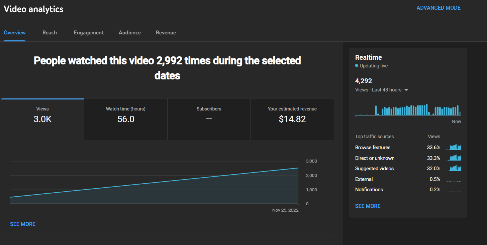This screenshot has height=245, width=487.
Task: Click the 56.0 watch time value
Action: [x=126, y=119]
